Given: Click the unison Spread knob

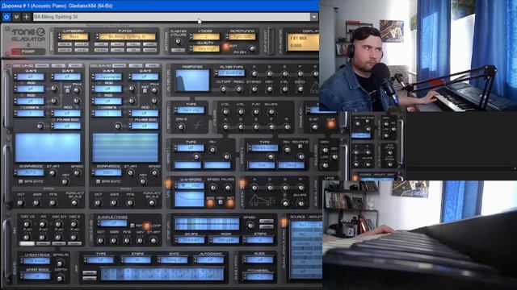Looking at the screenshot, I should (x=60, y=263).
